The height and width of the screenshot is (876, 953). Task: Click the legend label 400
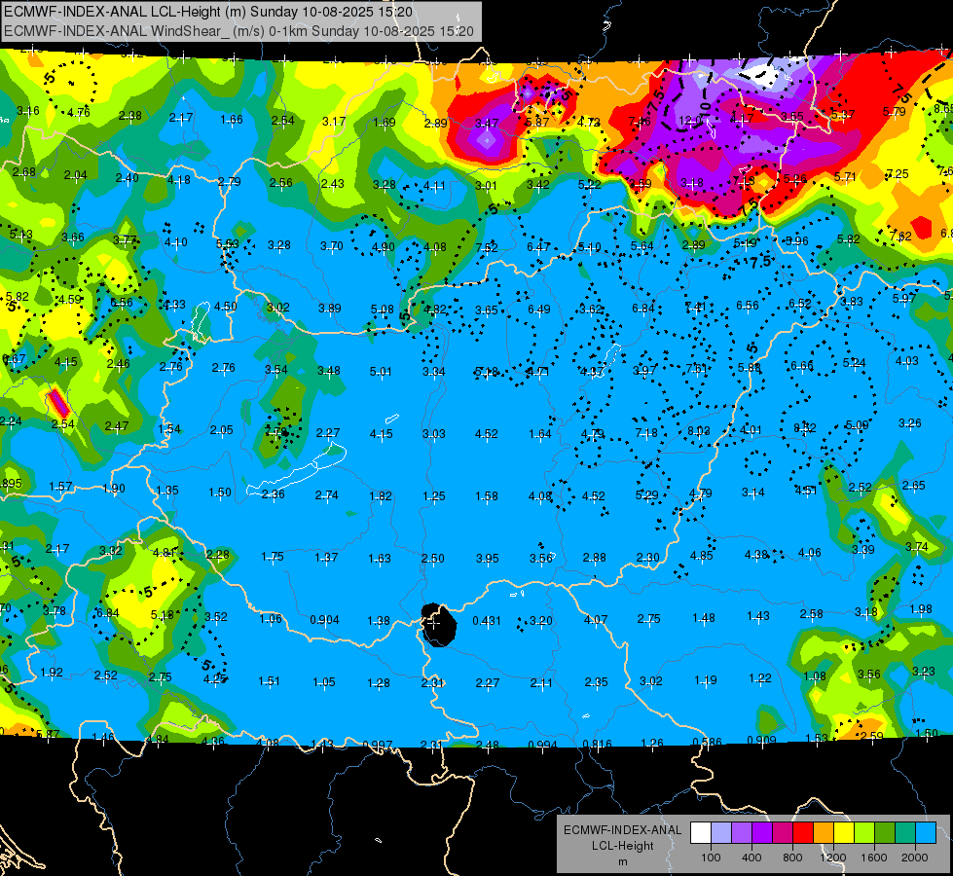point(751,858)
